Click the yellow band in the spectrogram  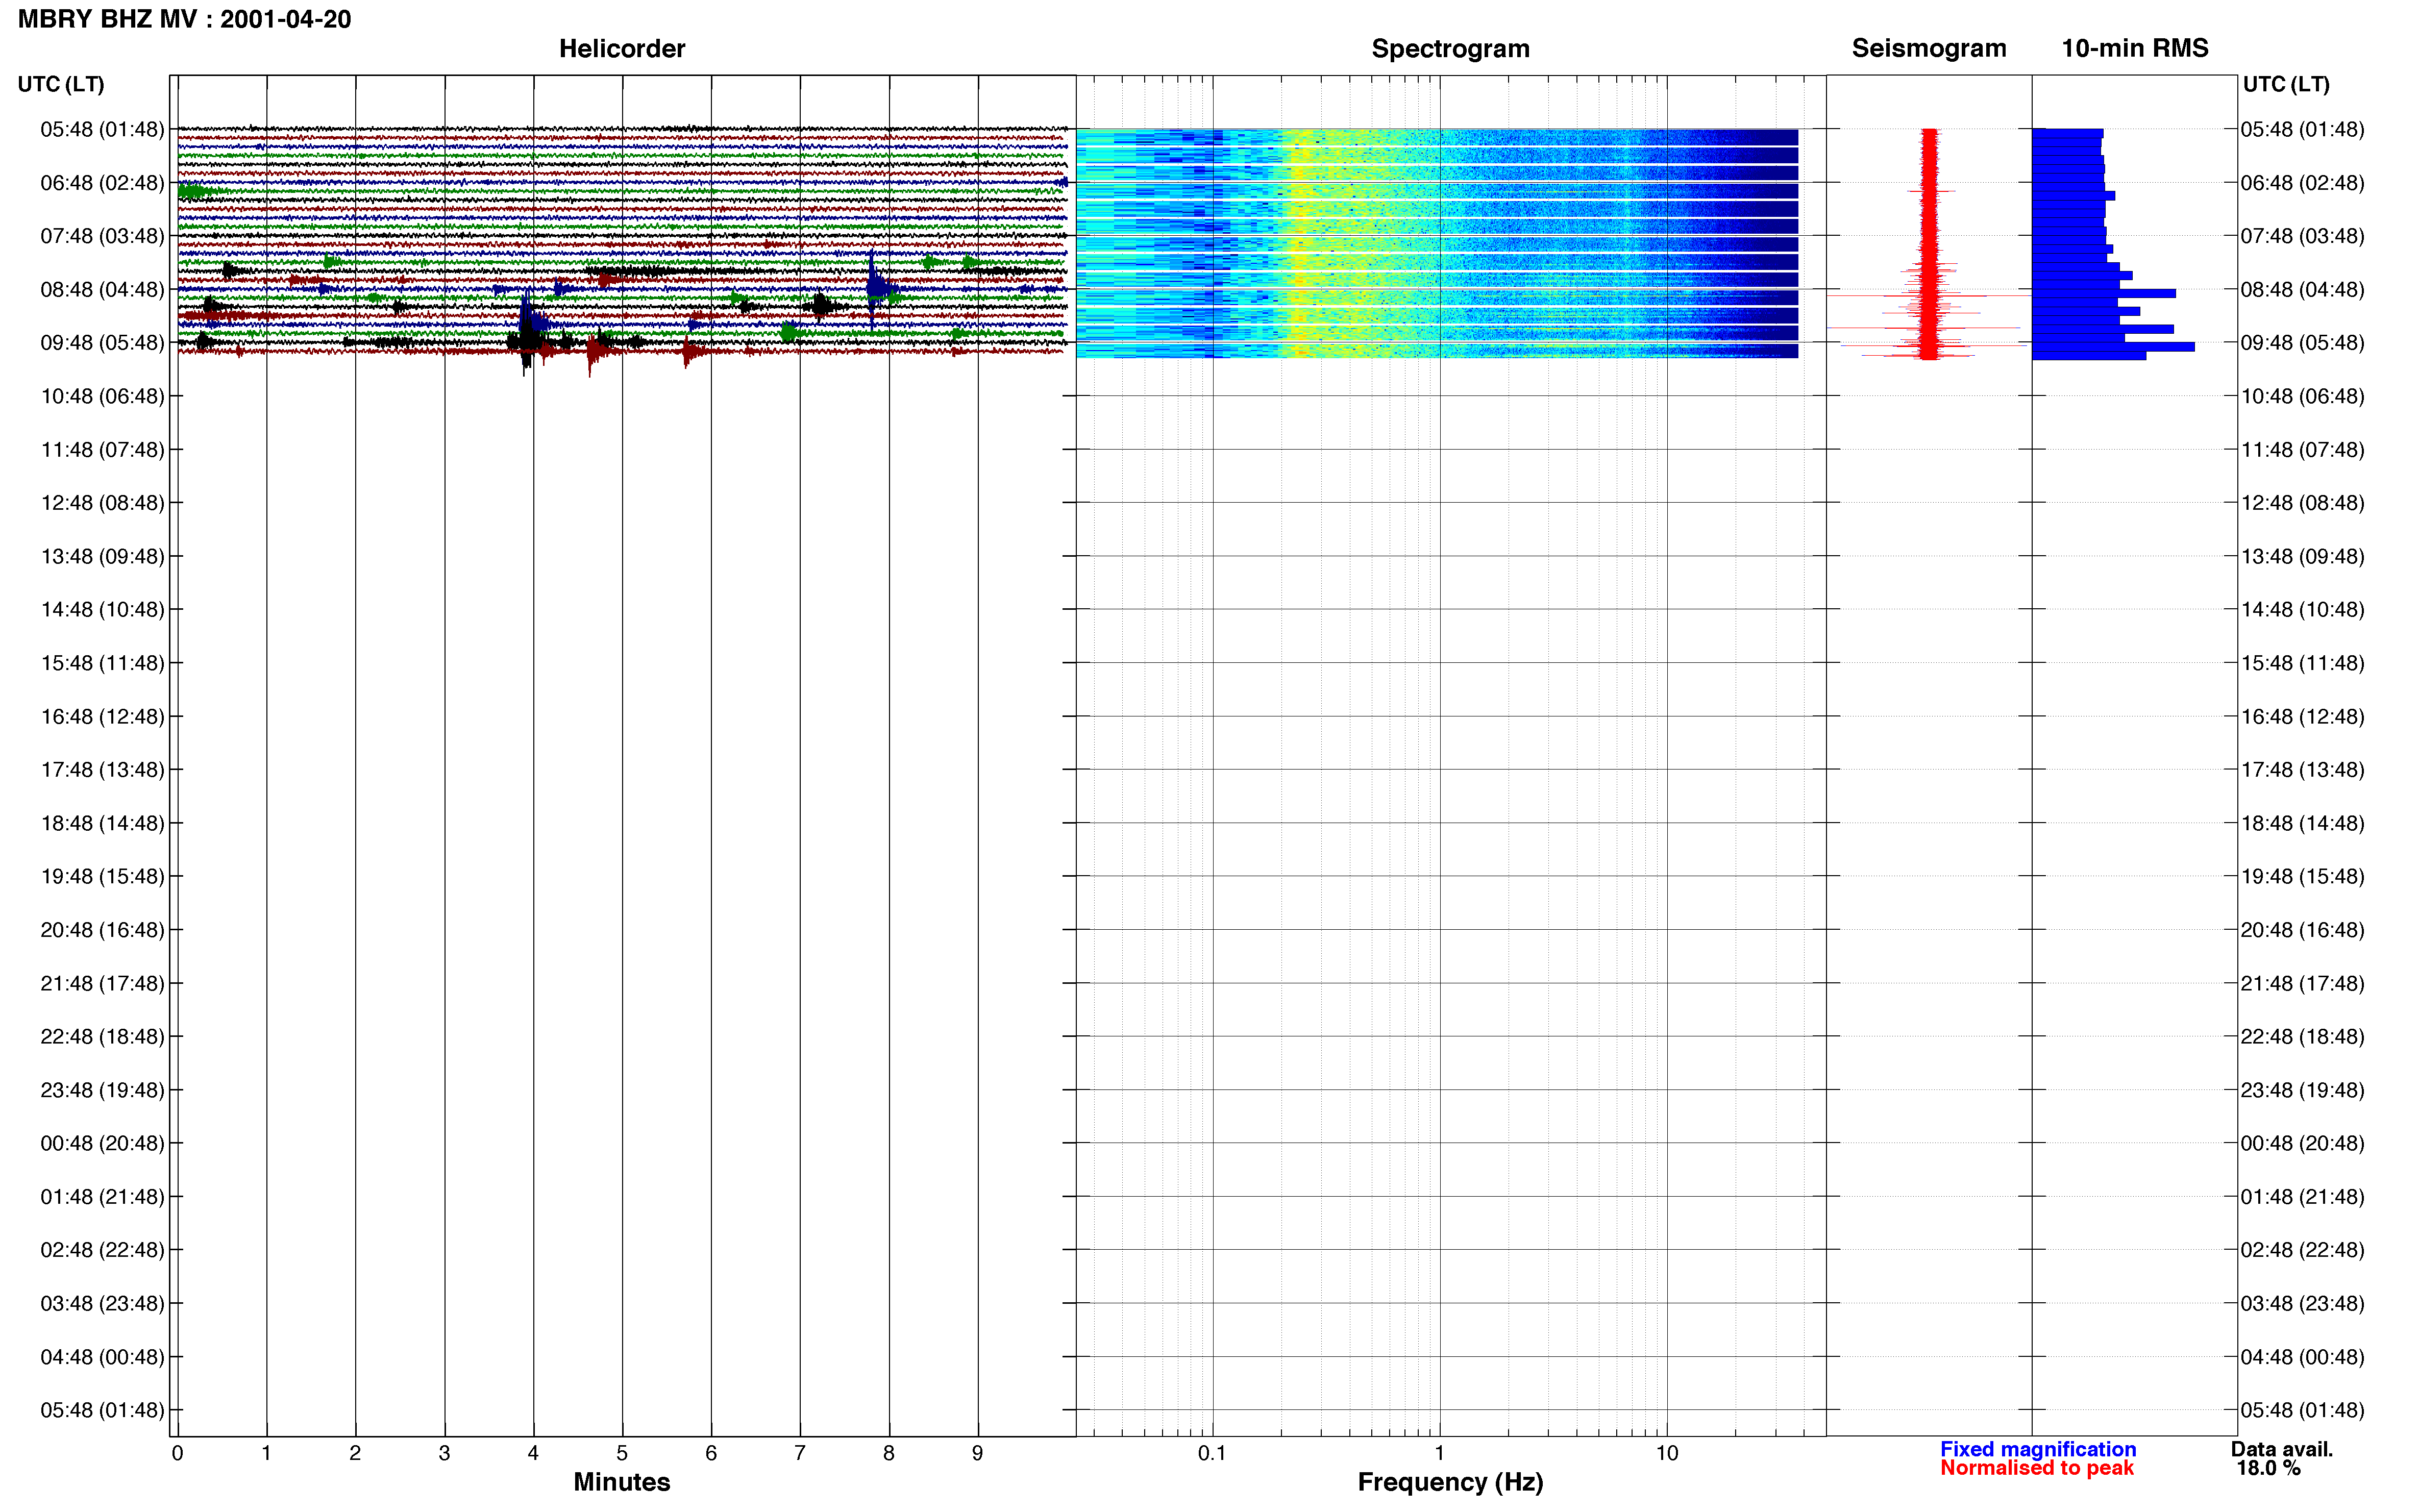click(x=1300, y=243)
